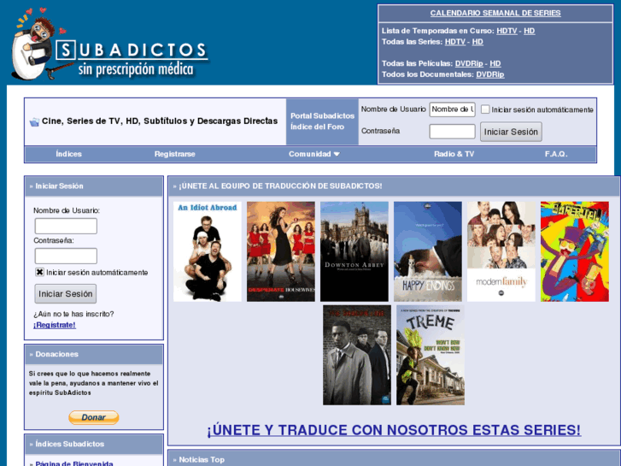The image size is (621, 466).
Task: Open the Modern Family poster
Action: point(501,251)
